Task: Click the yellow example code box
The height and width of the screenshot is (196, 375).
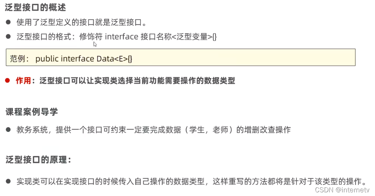Action: pos(181,57)
